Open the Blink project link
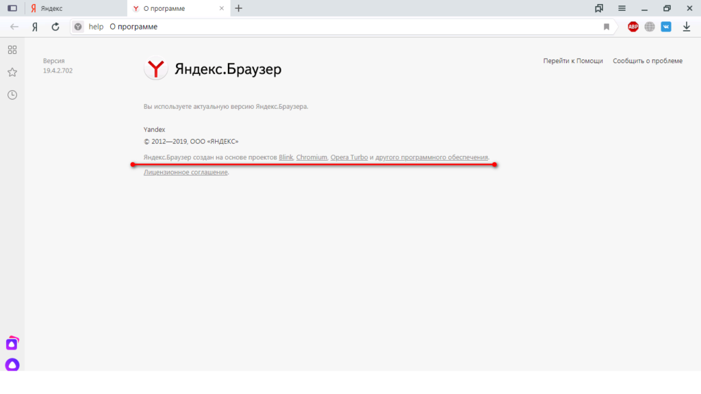The image size is (701, 394). (x=285, y=157)
